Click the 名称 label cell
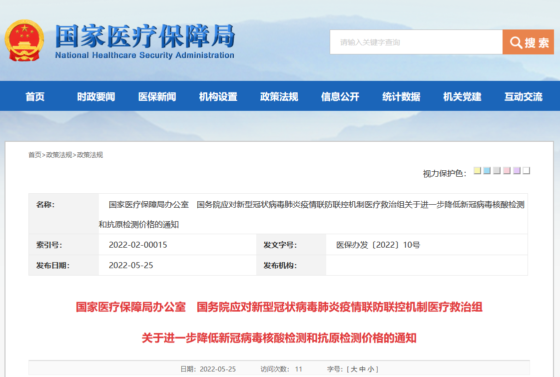 [x=63, y=214]
